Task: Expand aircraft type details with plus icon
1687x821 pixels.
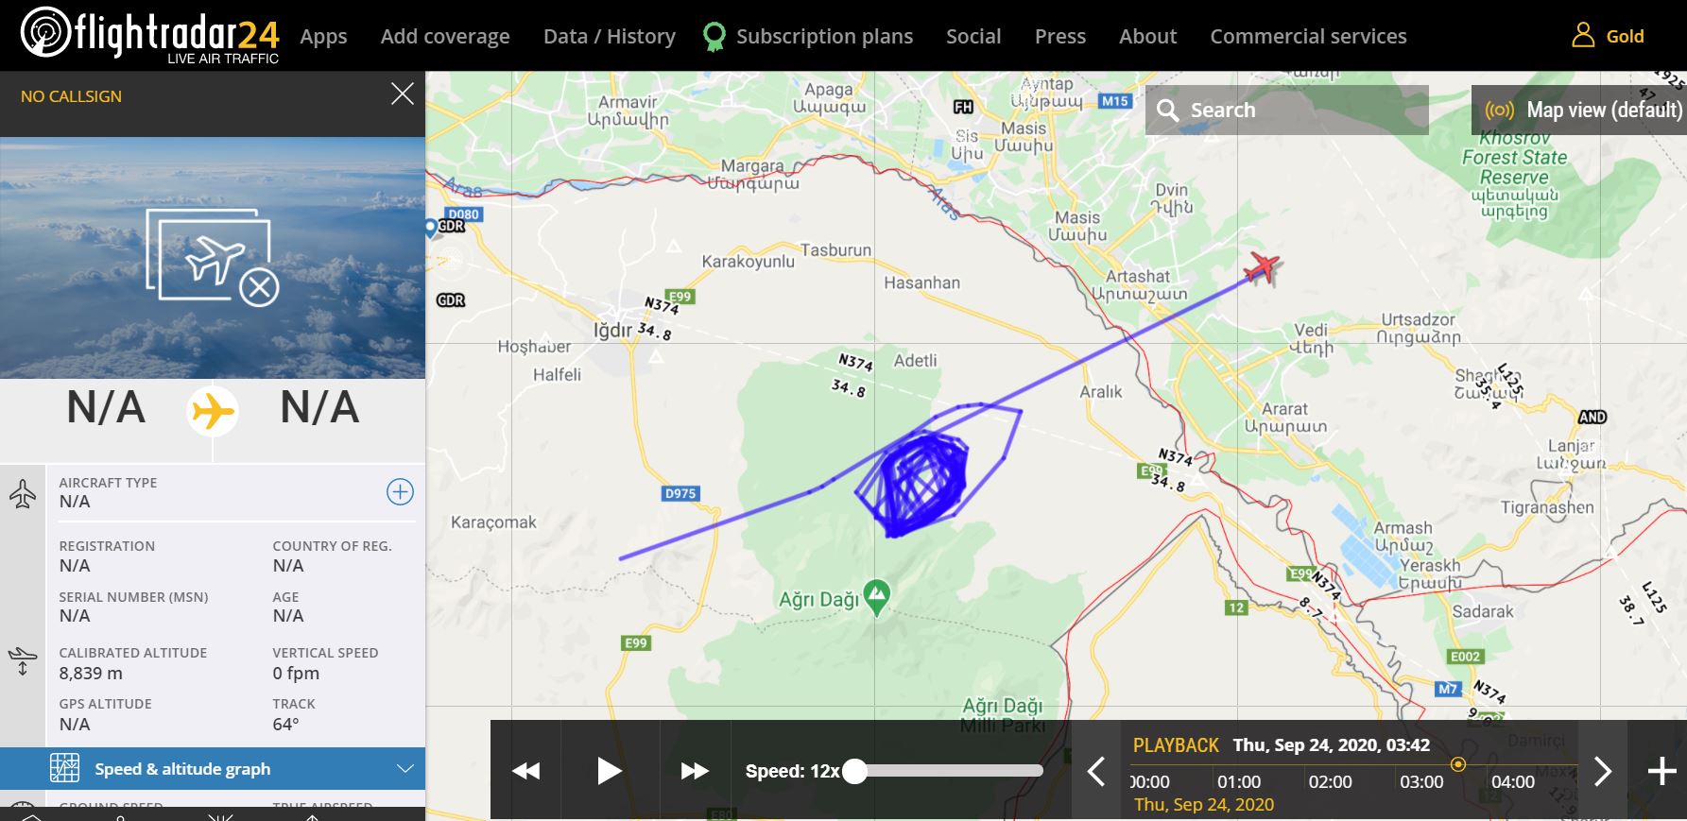Action: tap(400, 491)
